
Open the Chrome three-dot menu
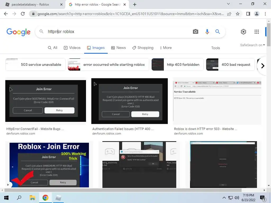265,14
